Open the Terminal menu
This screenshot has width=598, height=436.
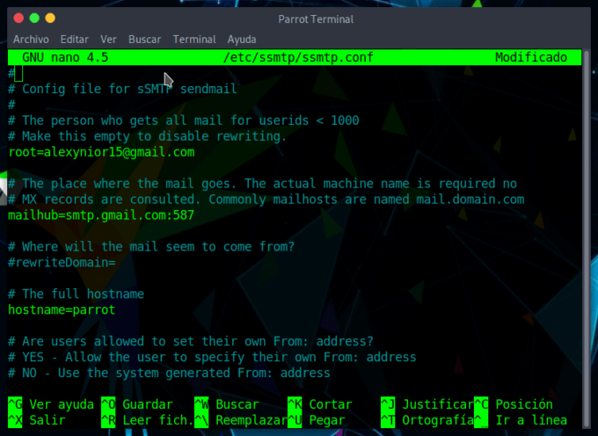(x=194, y=40)
